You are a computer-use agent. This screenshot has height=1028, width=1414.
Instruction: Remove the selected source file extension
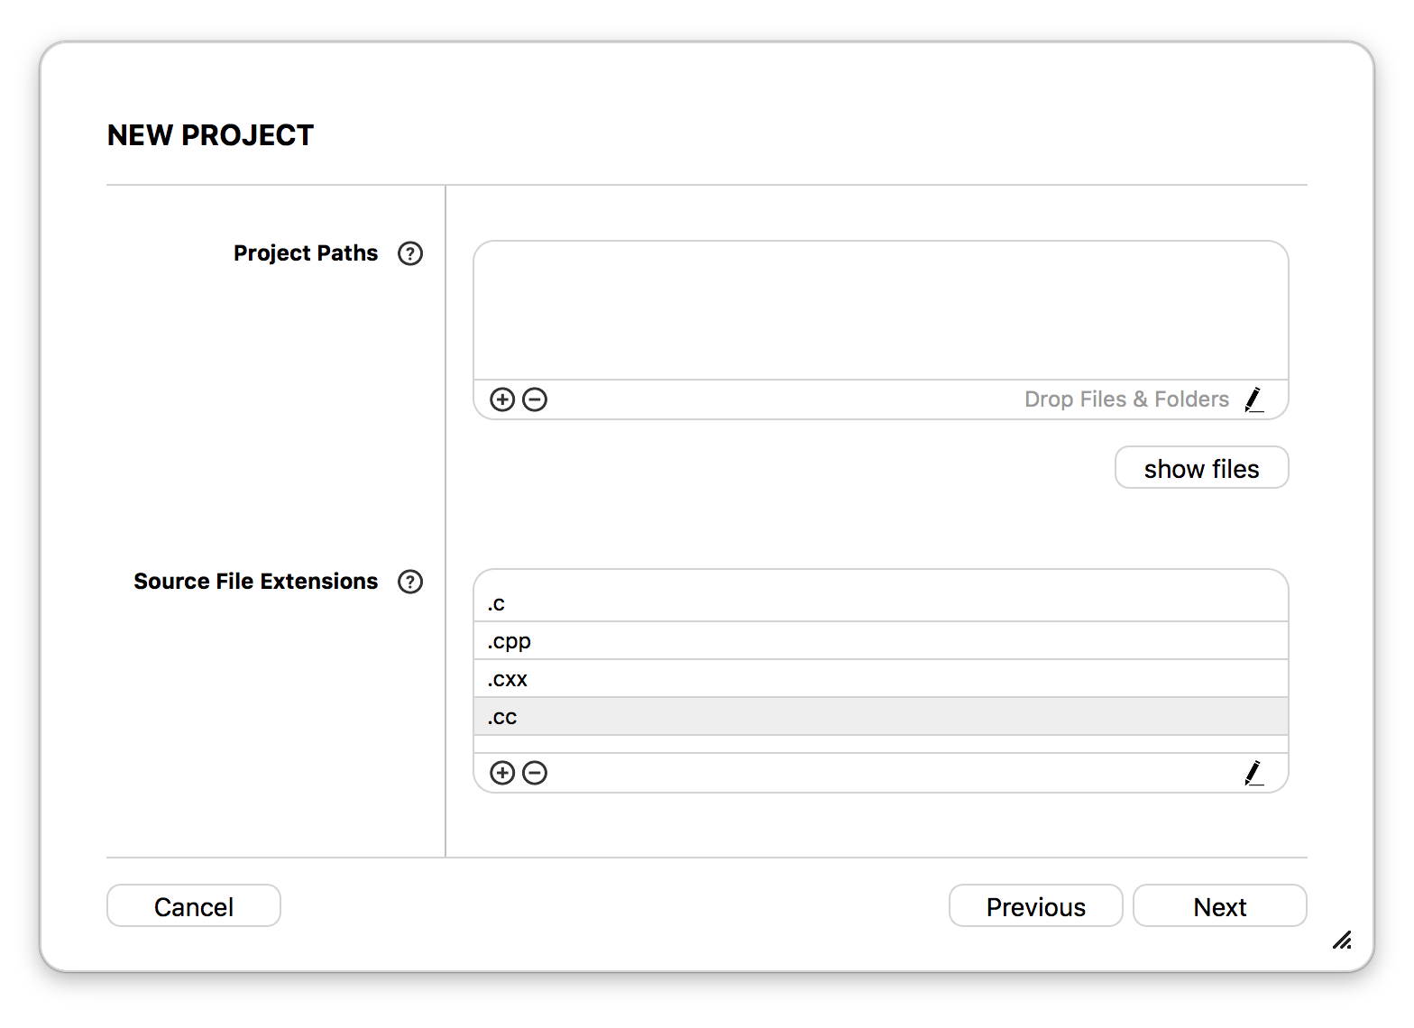535,773
